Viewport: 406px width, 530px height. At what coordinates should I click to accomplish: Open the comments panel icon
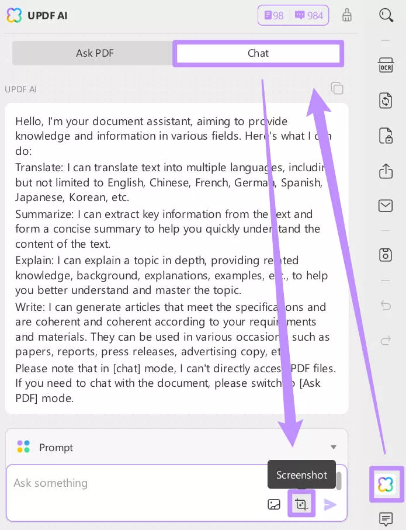pyautogui.click(x=386, y=519)
